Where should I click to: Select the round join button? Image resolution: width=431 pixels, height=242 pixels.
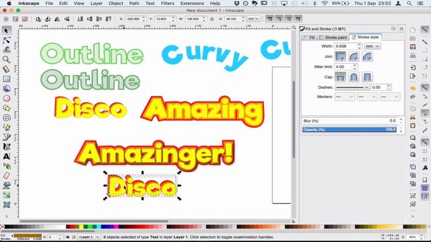pyautogui.click(x=354, y=56)
